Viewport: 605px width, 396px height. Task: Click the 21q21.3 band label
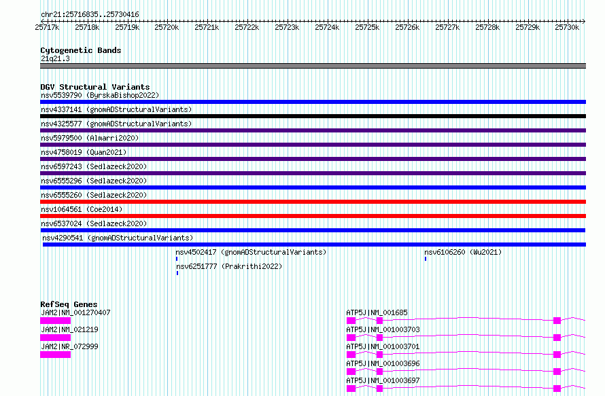[x=55, y=58]
